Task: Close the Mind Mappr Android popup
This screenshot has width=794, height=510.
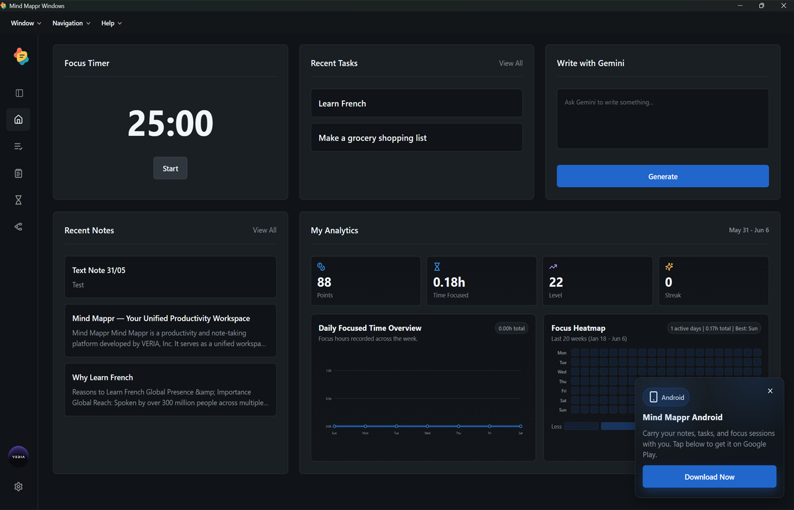Action: 770,391
